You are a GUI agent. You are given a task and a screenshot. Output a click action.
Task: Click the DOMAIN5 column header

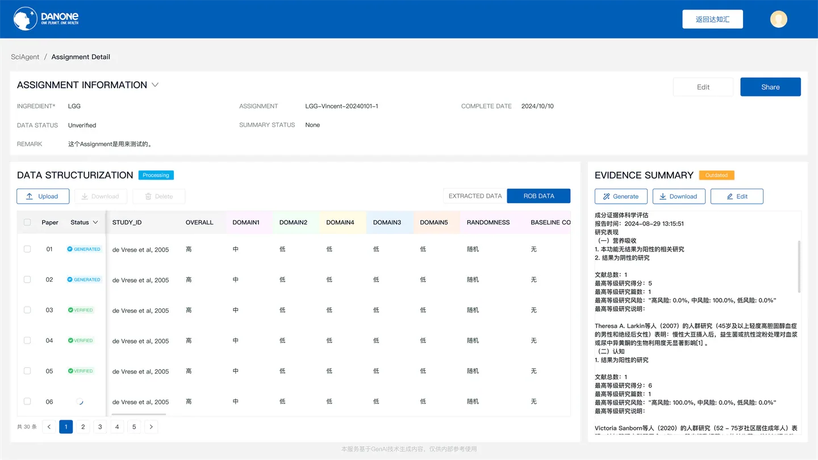tap(434, 222)
